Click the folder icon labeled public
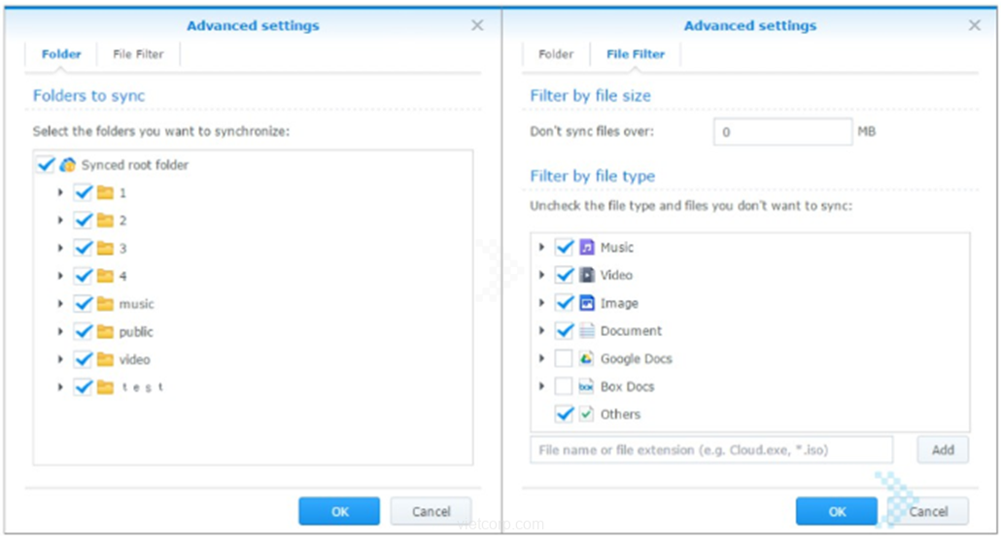The height and width of the screenshot is (542, 1001). pyautogui.click(x=105, y=332)
